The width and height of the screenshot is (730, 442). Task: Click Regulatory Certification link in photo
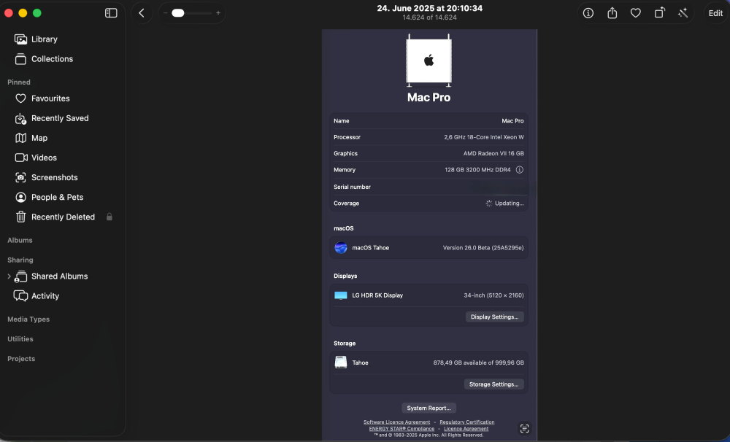(467, 422)
